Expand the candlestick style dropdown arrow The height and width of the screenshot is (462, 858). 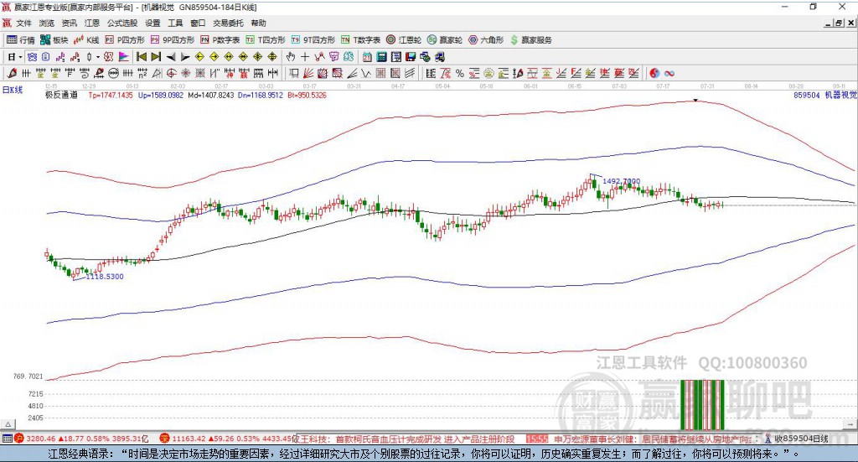98,57
